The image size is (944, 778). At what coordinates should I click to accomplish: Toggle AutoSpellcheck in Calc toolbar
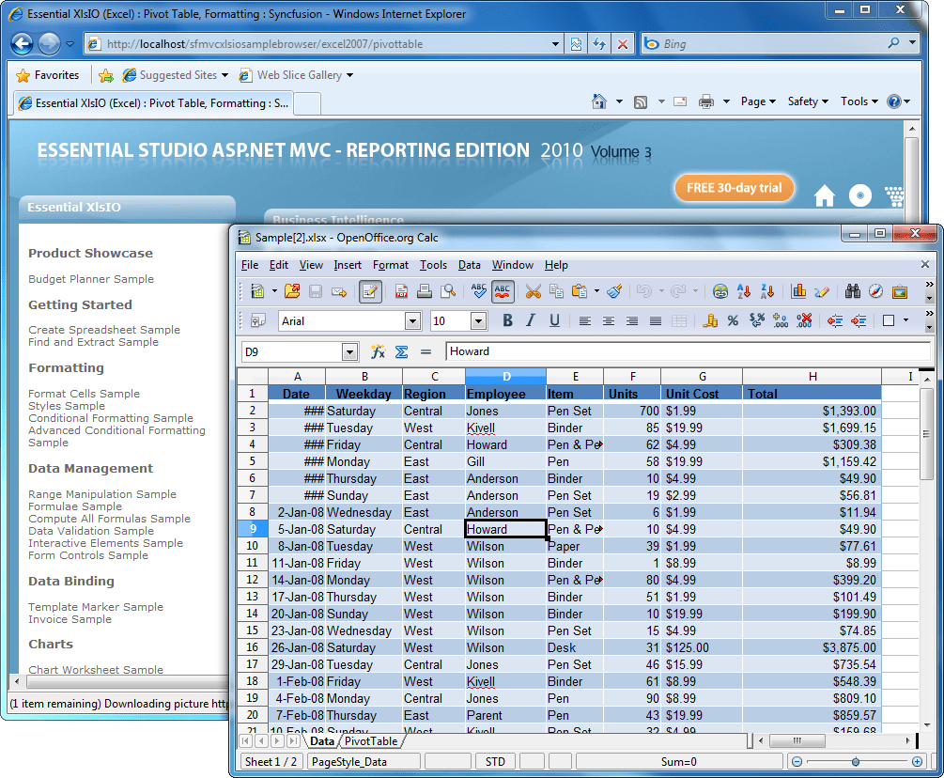tap(503, 292)
